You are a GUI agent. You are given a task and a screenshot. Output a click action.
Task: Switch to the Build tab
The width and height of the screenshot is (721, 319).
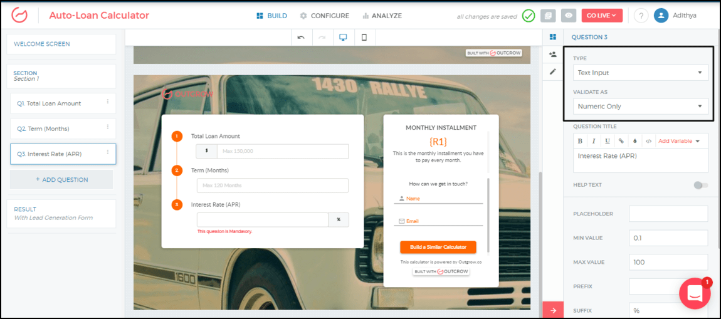click(x=271, y=16)
